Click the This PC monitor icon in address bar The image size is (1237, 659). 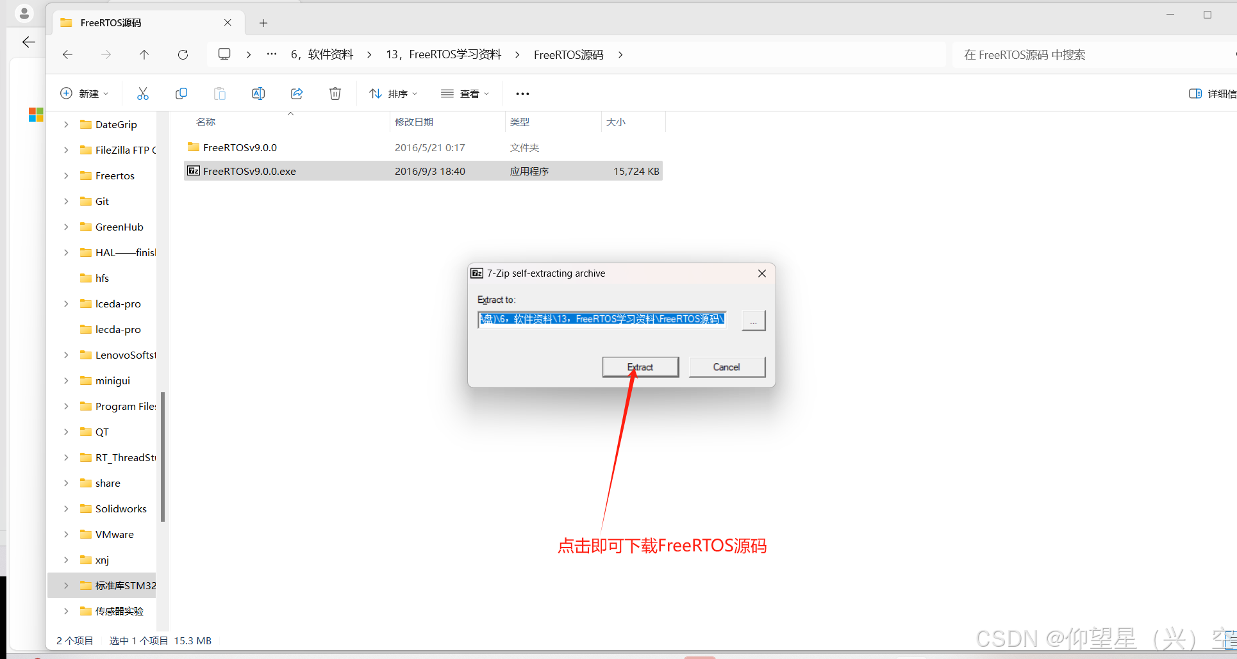[x=224, y=54]
